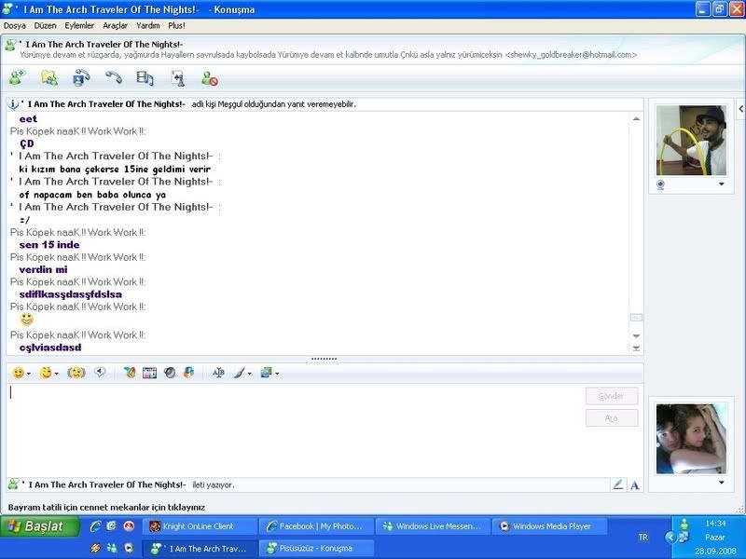Open the winks selector
Image resolution: width=746 pixels, height=559 pixels.
[46, 374]
